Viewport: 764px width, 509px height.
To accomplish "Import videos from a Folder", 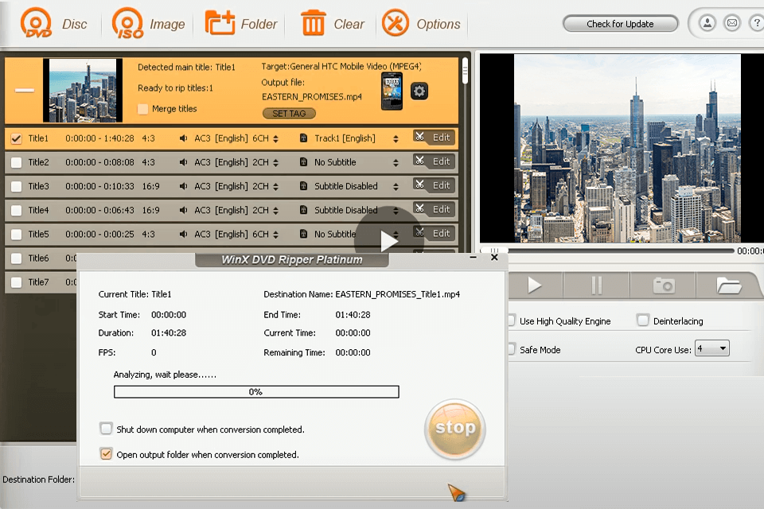I will [x=241, y=22].
